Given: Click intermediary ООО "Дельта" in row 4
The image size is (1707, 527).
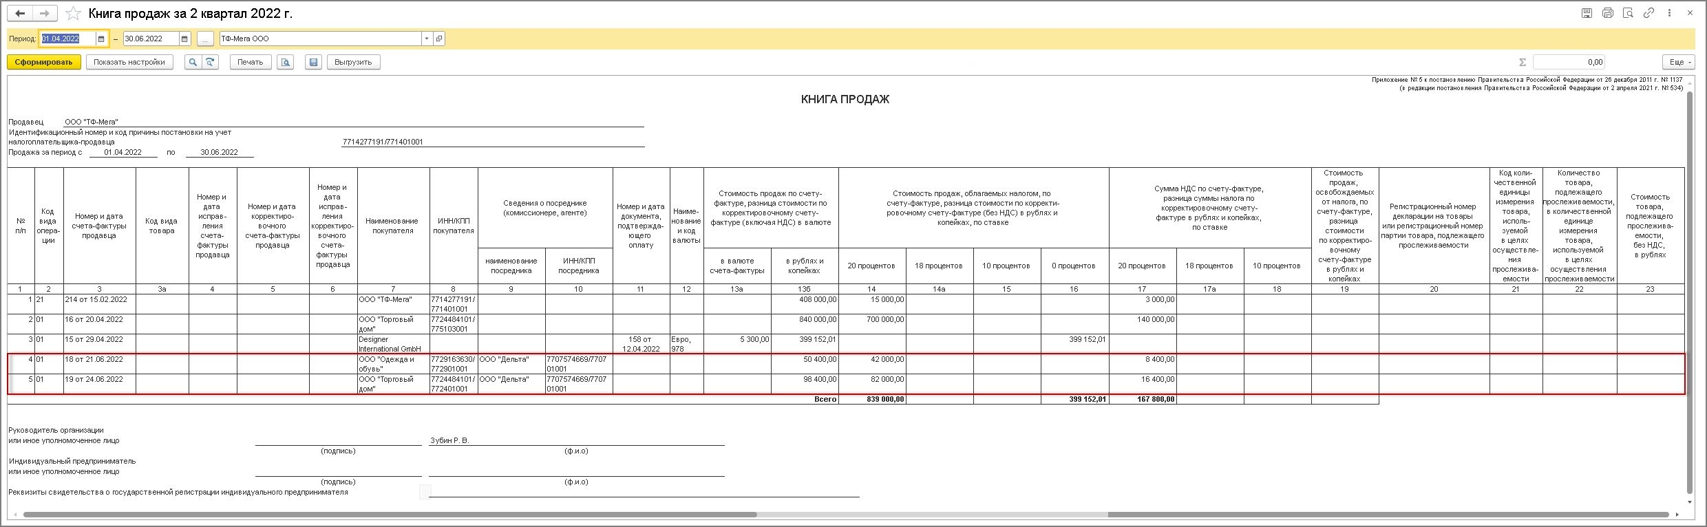Looking at the screenshot, I should point(511,364).
